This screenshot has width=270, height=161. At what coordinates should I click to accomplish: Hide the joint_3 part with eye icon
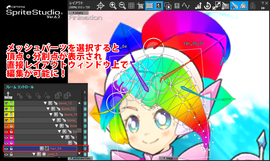tap(6, 154)
